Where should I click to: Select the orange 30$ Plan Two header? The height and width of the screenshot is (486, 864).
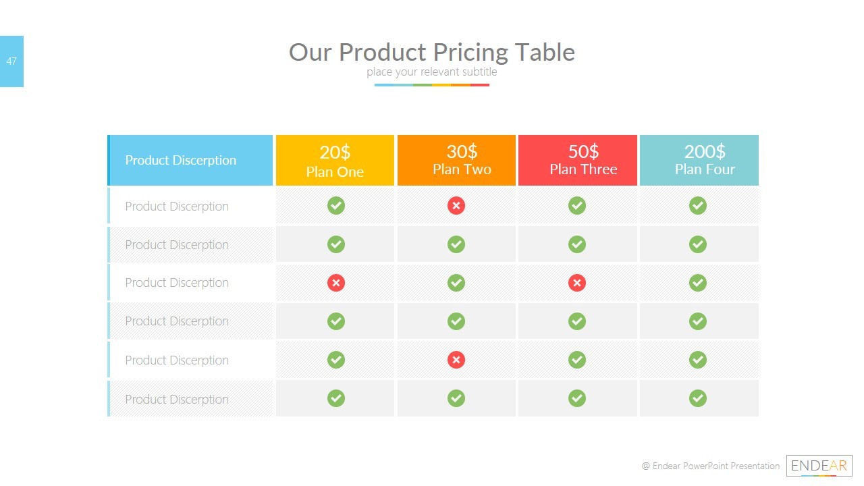(x=456, y=161)
